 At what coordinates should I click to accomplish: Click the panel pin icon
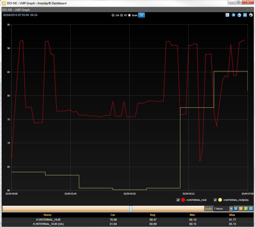(x=252, y=9)
